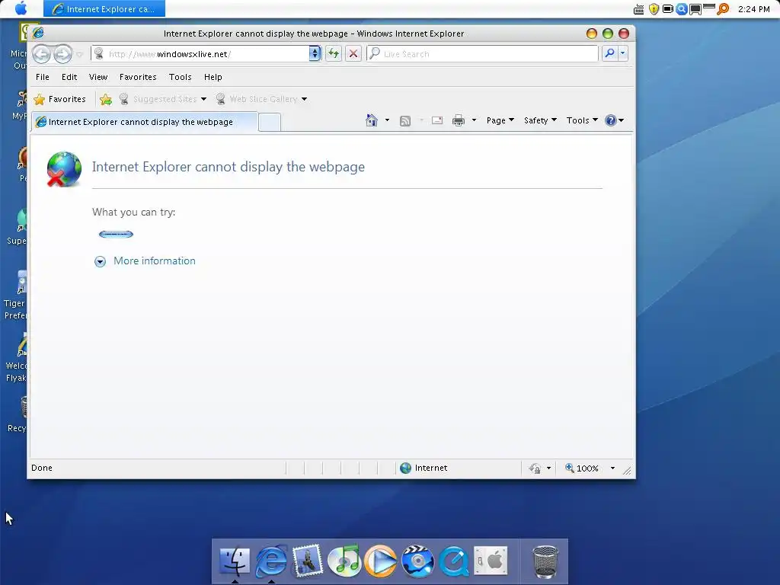Click the 2:24 PM clock
The width and height of the screenshot is (780, 585).
(754, 9)
